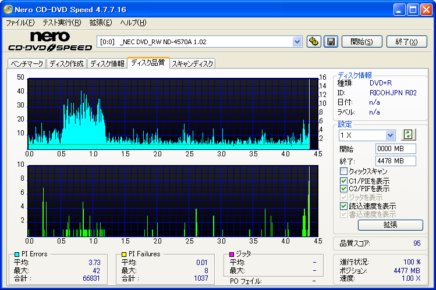The height and width of the screenshot is (290, 436).
Task: Switch to the ディスク作成 tab
Action: pos(66,63)
